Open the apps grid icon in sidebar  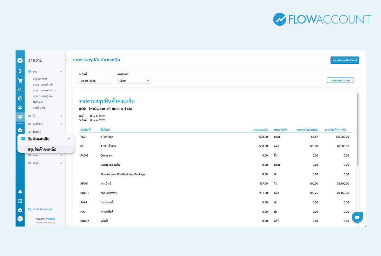pyautogui.click(x=20, y=201)
